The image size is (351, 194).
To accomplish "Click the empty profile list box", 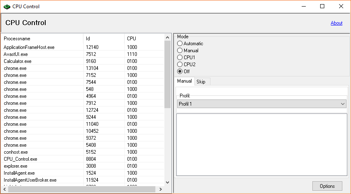I will pos(261,145).
